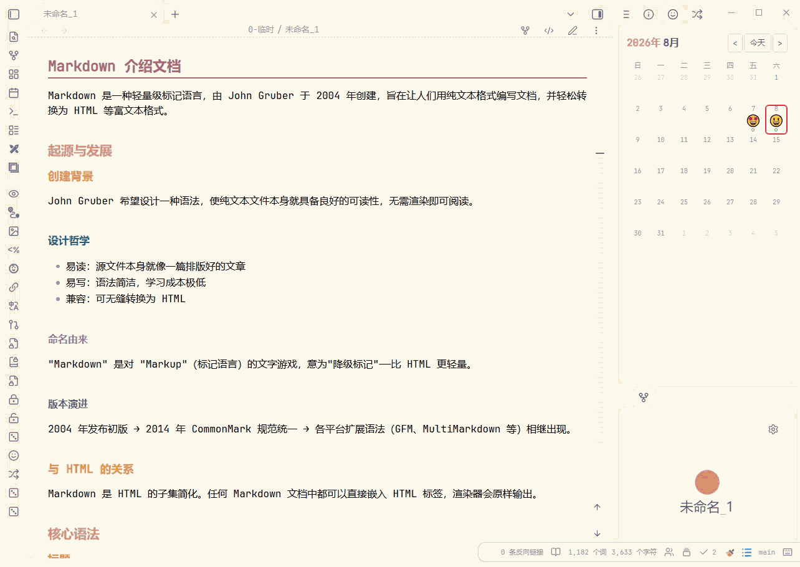The image size is (800, 567).
Task: Click the broom cleanup icon in status bar
Action: [x=731, y=552]
